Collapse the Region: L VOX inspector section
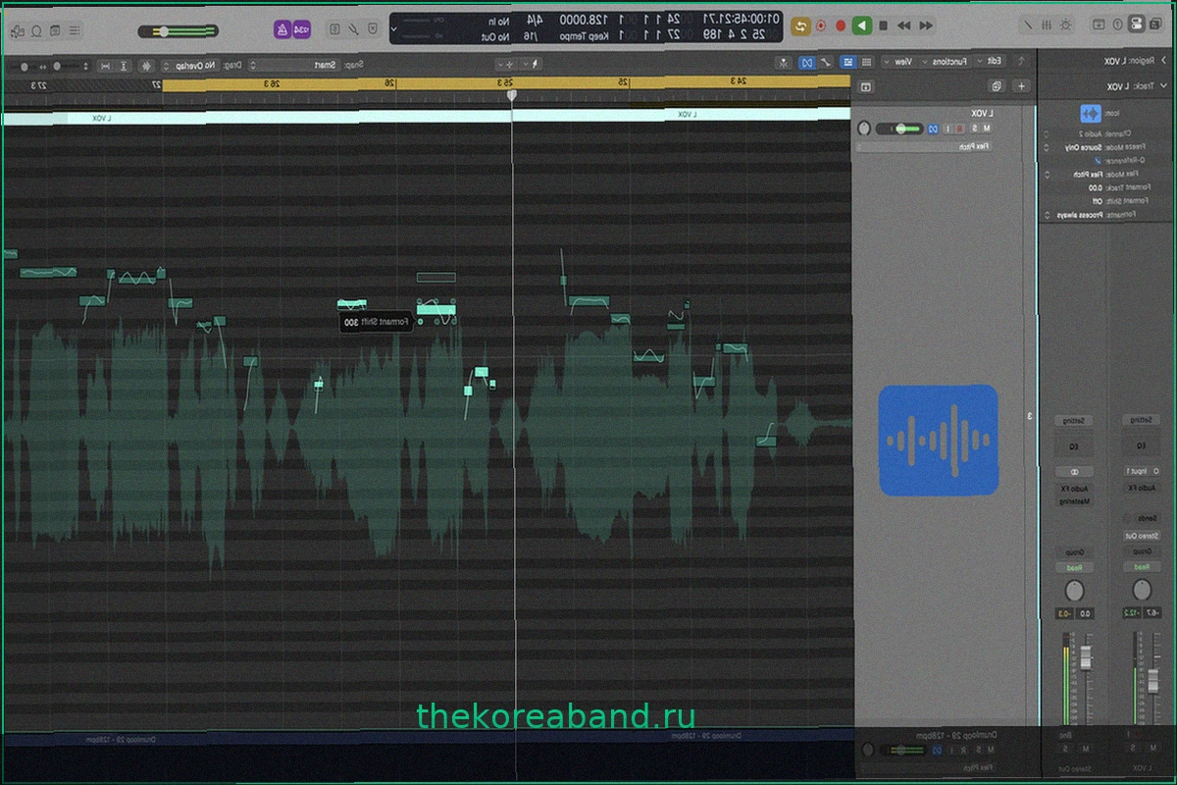1177x785 pixels. pos(1164,61)
